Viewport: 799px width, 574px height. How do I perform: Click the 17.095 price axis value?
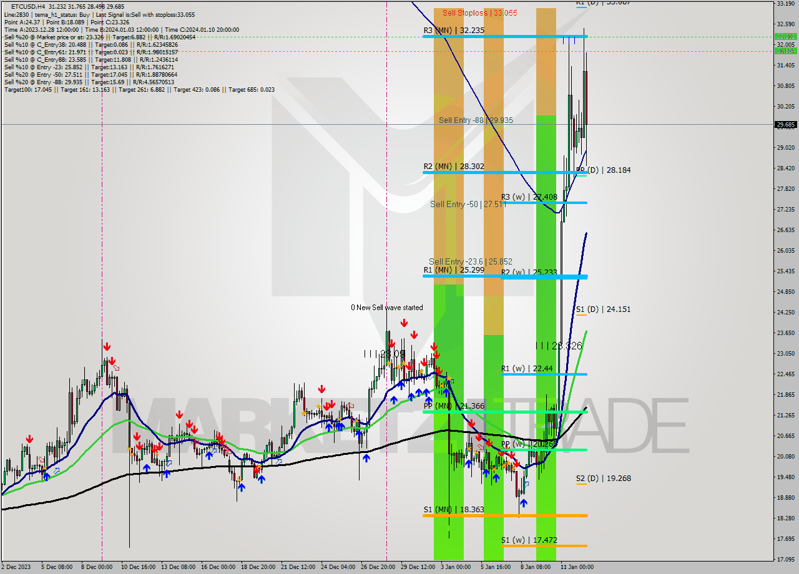click(x=785, y=559)
